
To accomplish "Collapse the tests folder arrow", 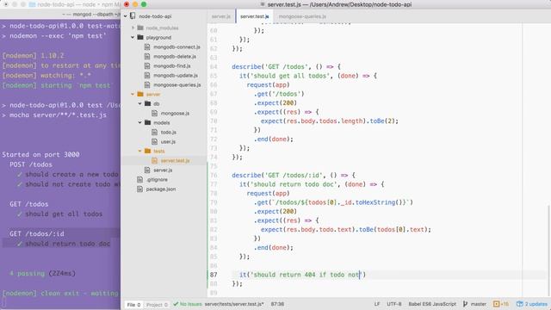I will pos(139,152).
